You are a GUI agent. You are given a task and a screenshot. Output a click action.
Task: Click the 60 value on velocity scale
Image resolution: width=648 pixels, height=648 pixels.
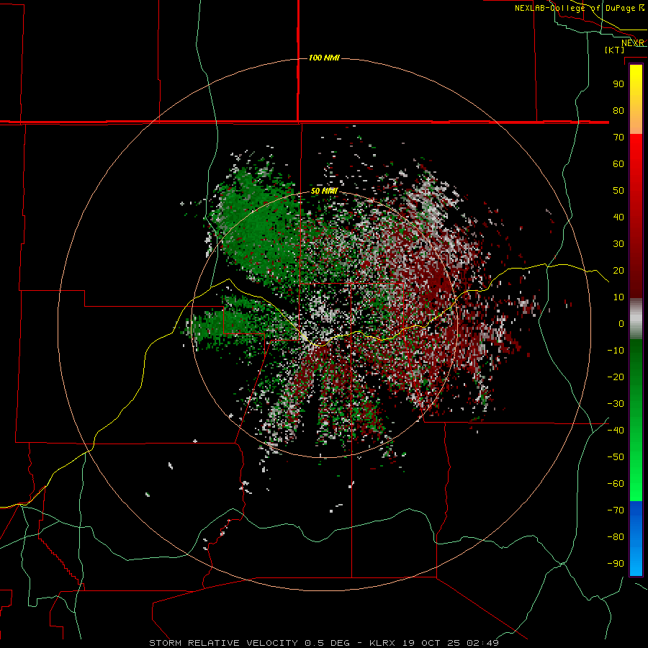618,163
